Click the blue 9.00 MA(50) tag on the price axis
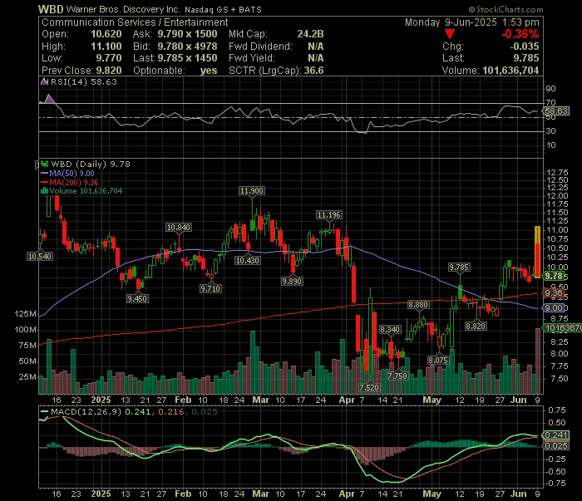The width and height of the screenshot is (582, 501). [554, 307]
